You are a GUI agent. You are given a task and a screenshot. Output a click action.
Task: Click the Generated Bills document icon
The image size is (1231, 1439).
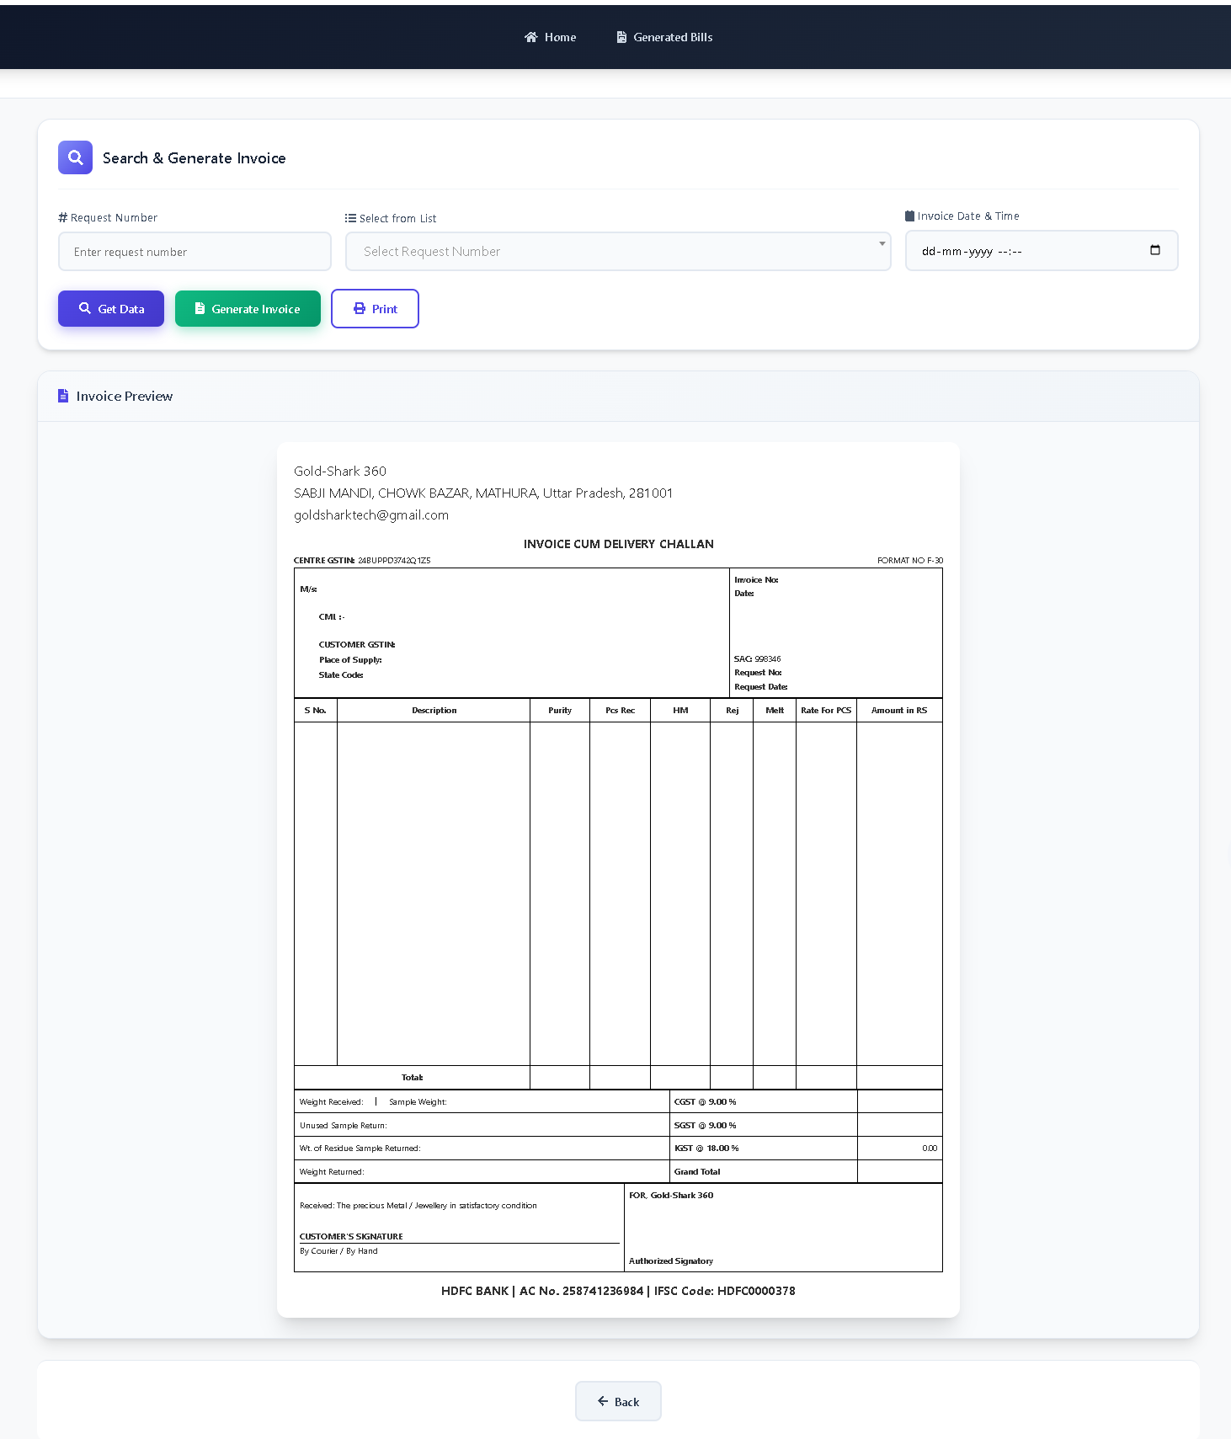click(x=621, y=37)
